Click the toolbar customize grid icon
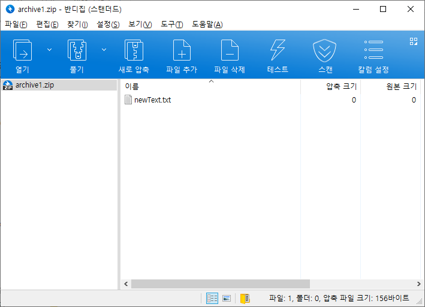Viewport: 425px width, 307px height. pyautogui.click(x=414, y=41)
